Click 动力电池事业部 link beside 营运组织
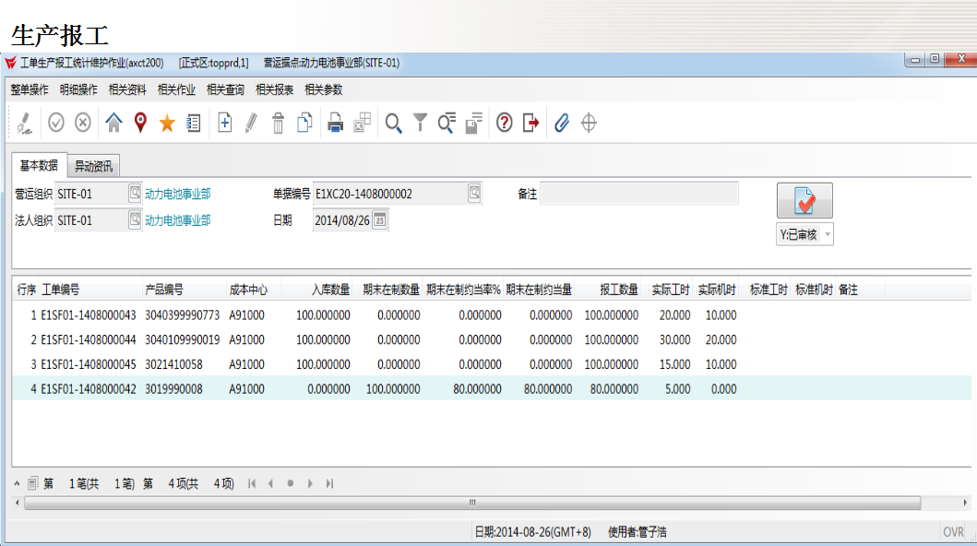Screen dimensions: 977x546 [177, 194]
